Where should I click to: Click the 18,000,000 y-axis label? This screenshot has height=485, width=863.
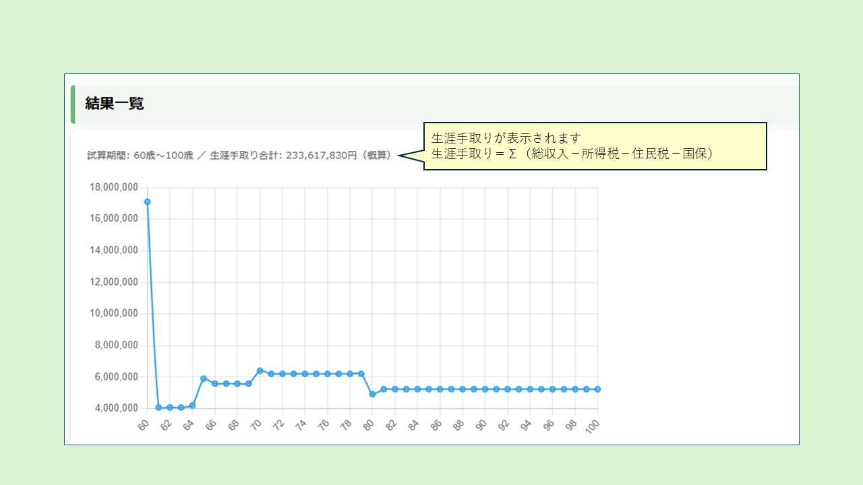(x=113, y=187)
